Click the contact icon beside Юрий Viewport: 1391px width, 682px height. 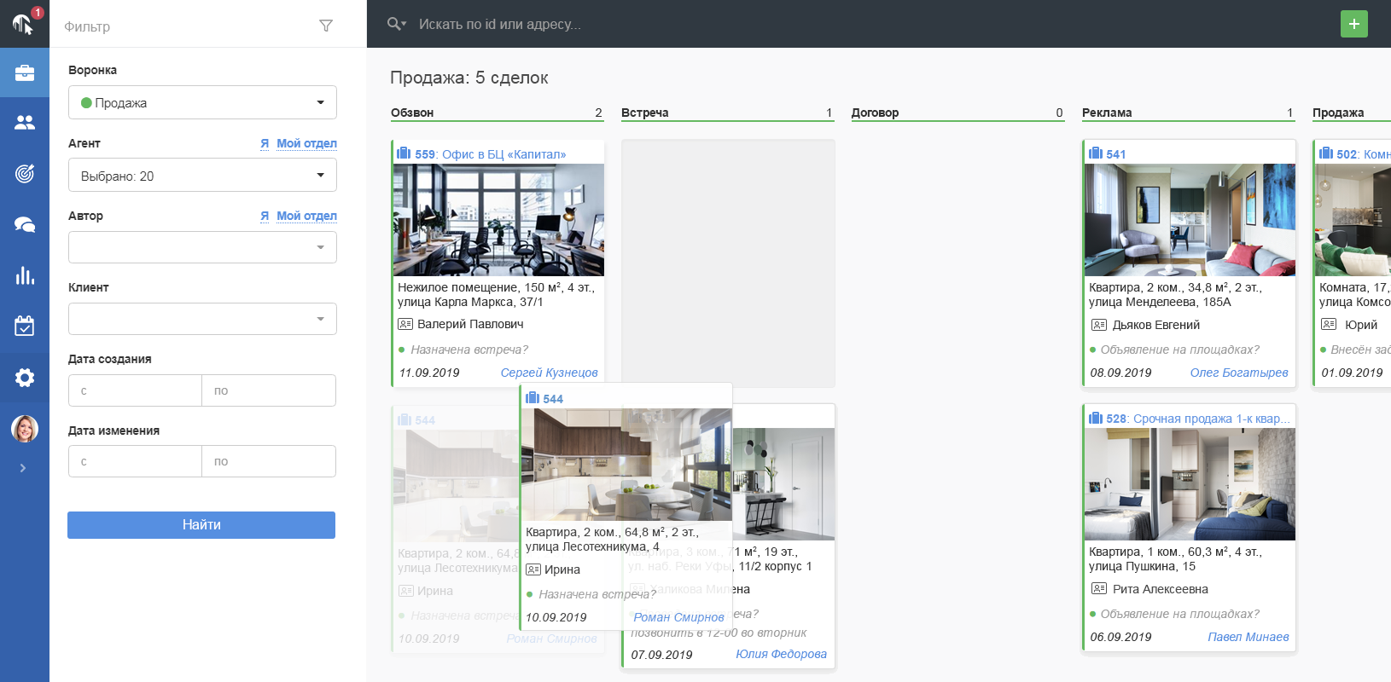click(x=1329, y=324)
